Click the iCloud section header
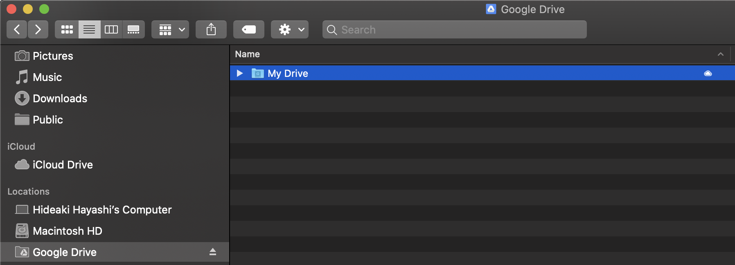Screen dimensions: 735x265 [x=21, y=146]
